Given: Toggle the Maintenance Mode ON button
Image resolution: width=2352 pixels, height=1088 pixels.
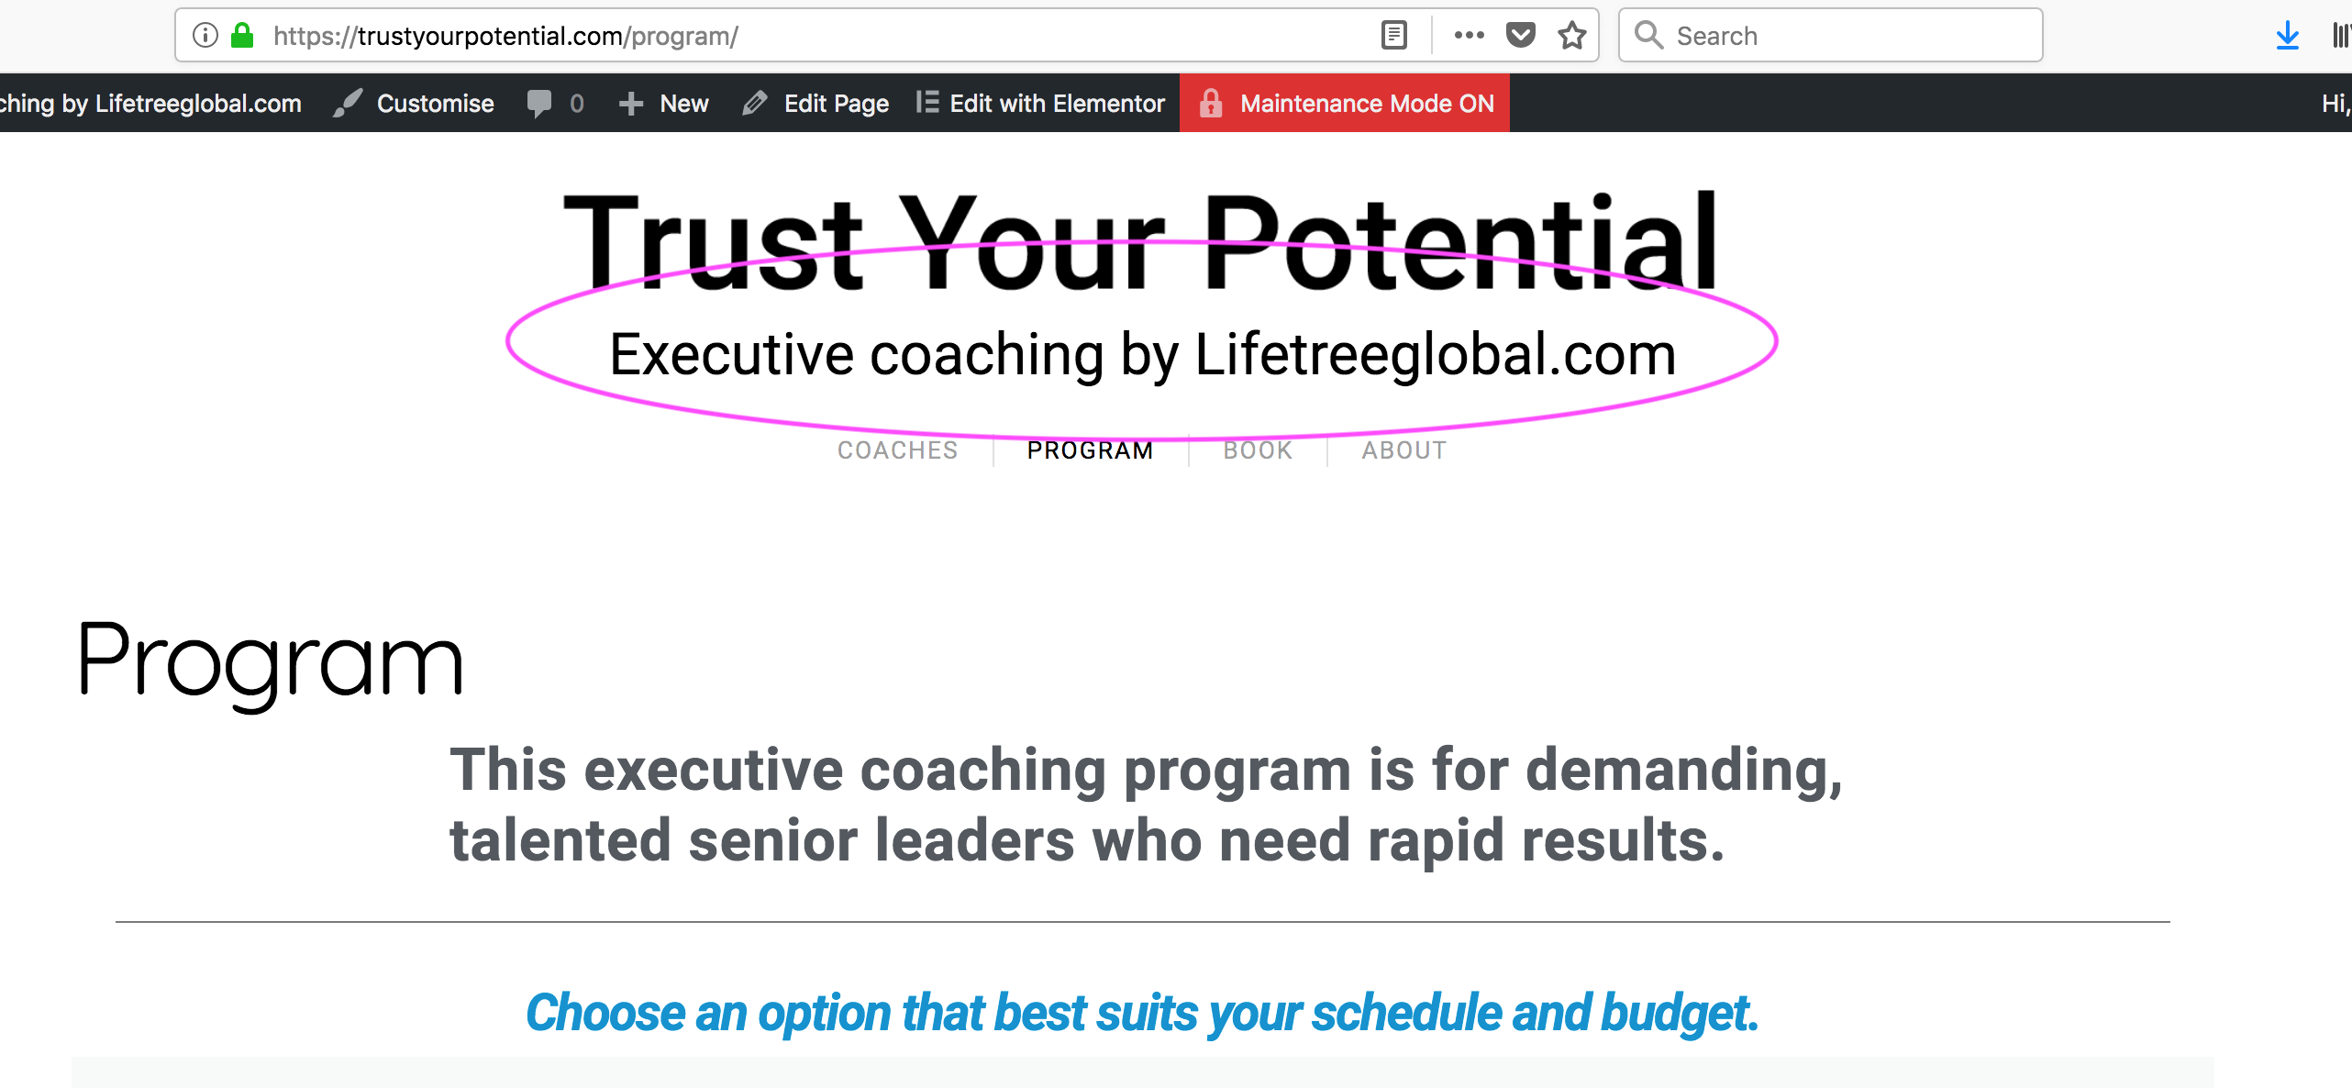Looking at the screenshot, I should point(1345,103).
